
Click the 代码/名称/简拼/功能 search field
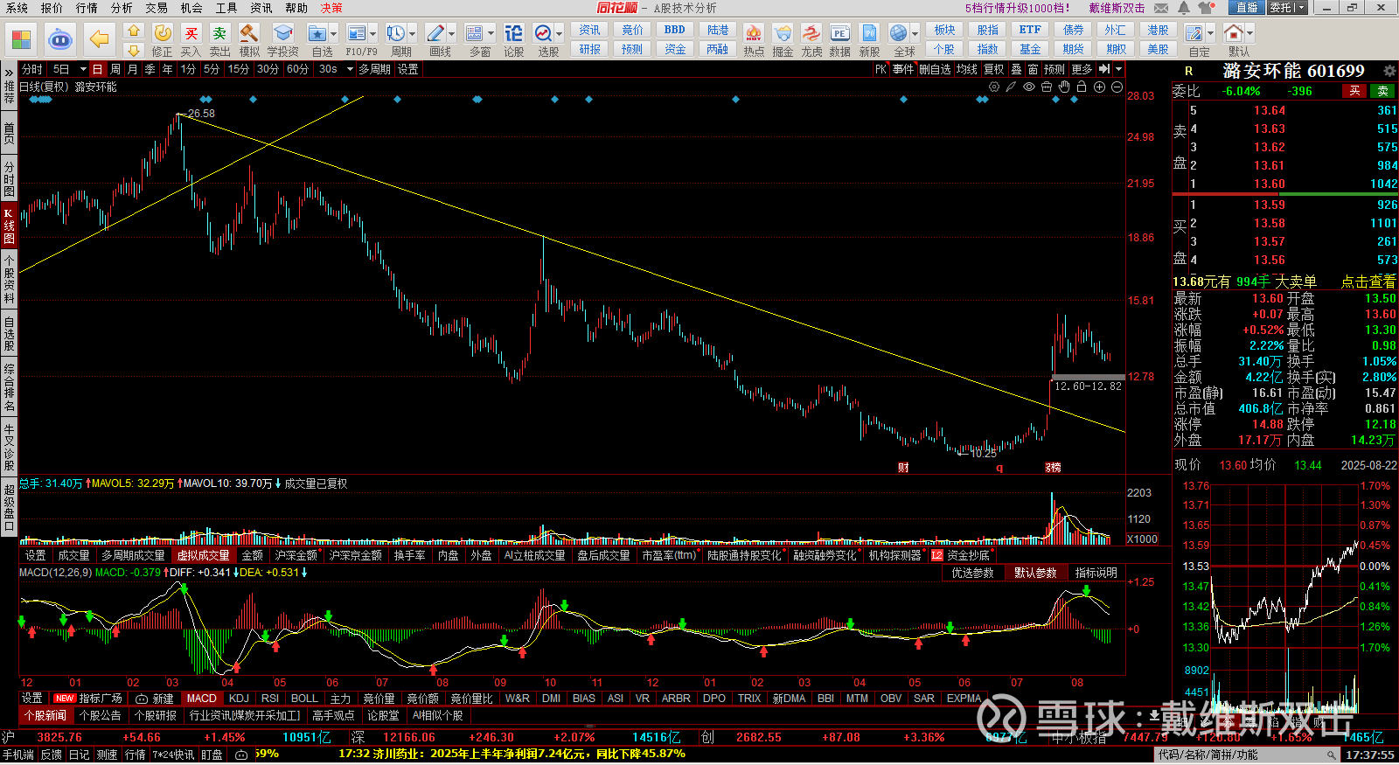[1249, 755]
